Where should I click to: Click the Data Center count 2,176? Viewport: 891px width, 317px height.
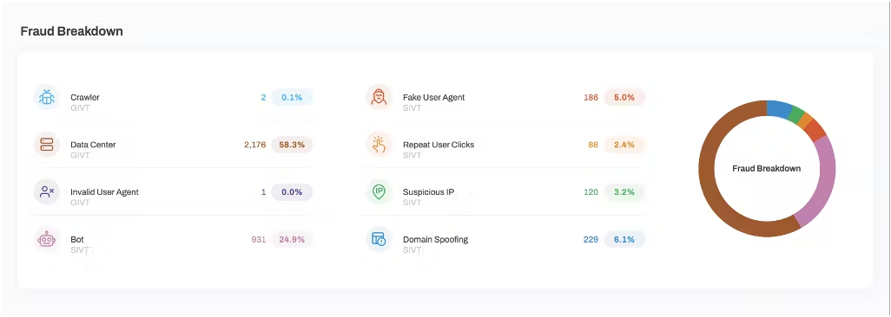pyautogui.click(x=255, y=145)
